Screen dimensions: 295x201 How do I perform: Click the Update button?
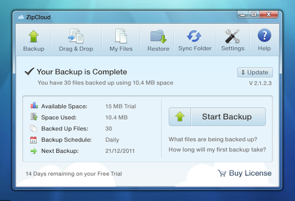click(x=255, y=72)
